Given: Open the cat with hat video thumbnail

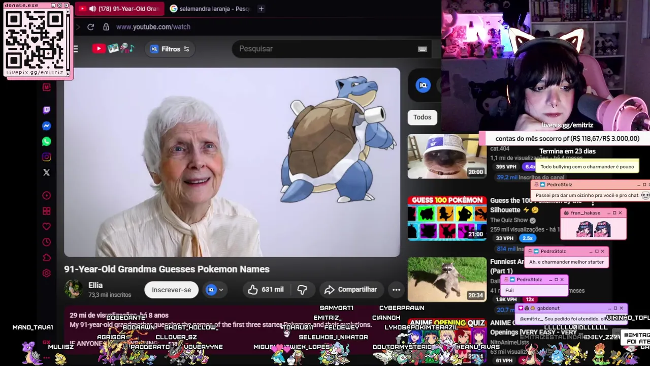Looking at the screenshot, I should [447, 157].
